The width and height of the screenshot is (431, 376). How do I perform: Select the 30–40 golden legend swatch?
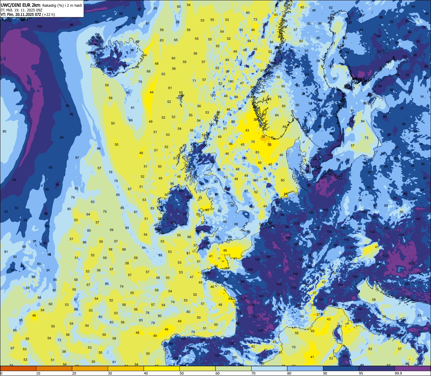coord(126,368)
